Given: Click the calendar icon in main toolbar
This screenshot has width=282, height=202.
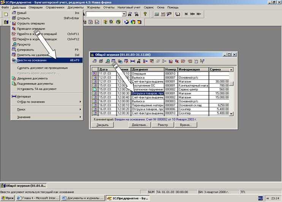Looking at the screenshot, I should [x=163, y=14].
